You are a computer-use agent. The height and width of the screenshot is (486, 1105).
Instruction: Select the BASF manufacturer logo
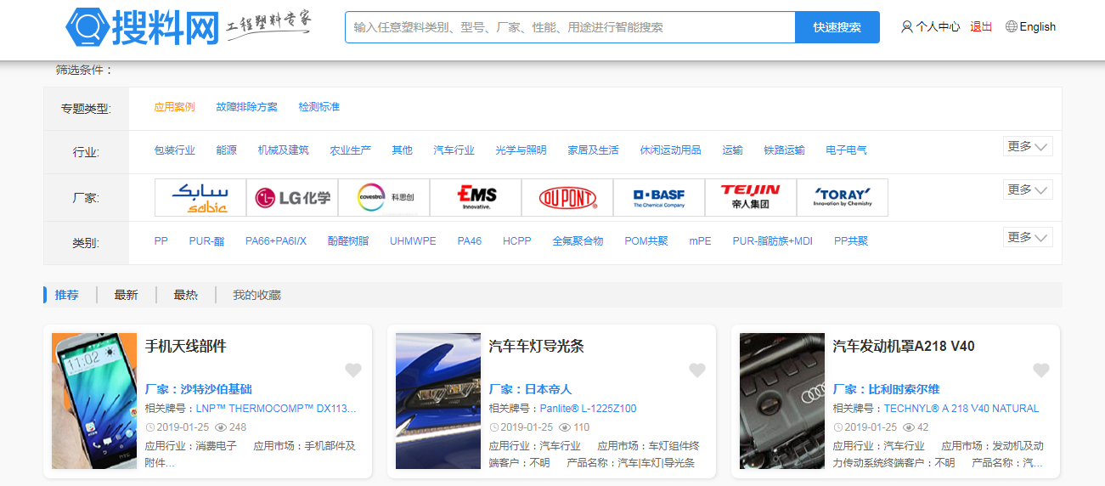click(659, 198)
